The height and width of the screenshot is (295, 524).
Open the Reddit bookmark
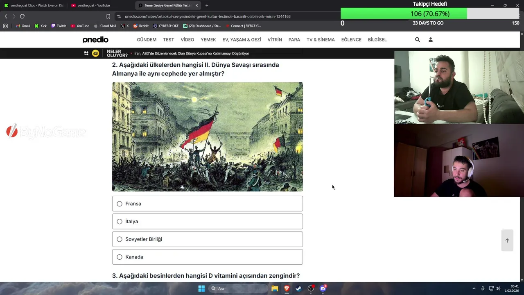pyautogui.click(x=141, y=26)
